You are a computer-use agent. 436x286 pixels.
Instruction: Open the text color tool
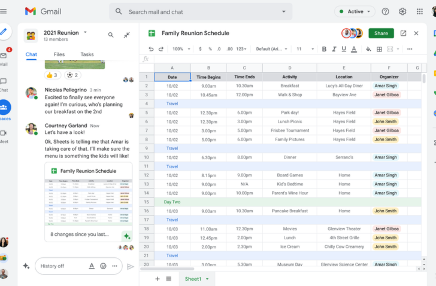[354, 49]
